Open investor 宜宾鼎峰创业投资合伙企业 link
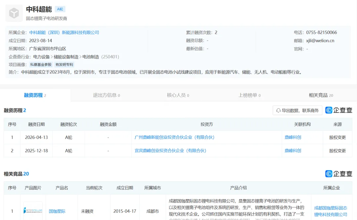The height and width of the screenshot is (220, 357). [x=170, y=151]
